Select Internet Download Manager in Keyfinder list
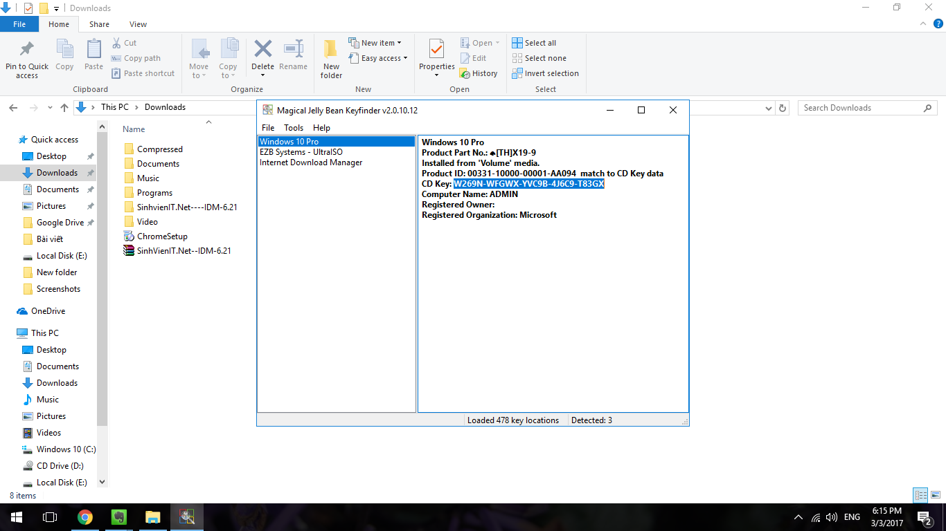 point(311,162)
